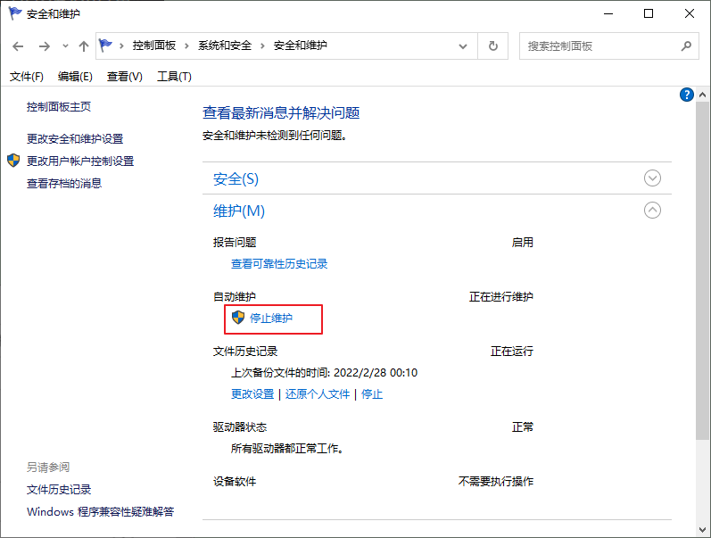Maximize the 安全和维护 window
Screen dimensions: 711x538
tap(649, 13)
